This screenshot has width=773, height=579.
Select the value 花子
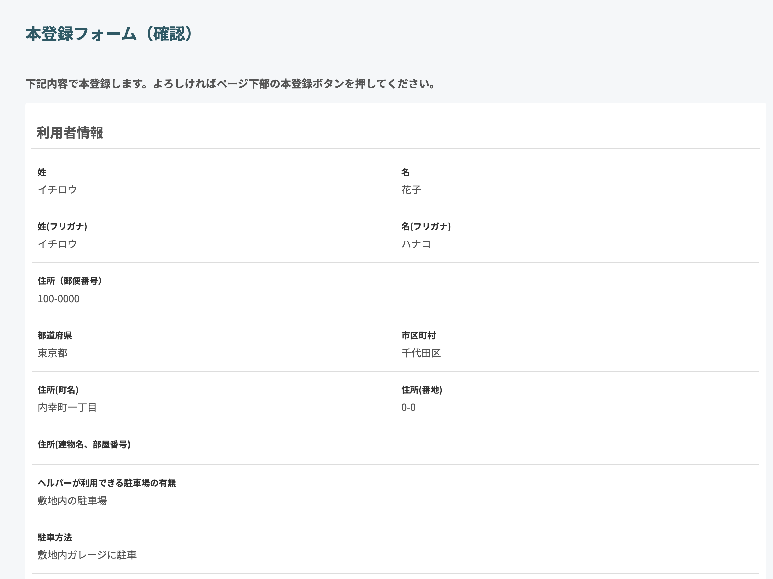[411, 190]
